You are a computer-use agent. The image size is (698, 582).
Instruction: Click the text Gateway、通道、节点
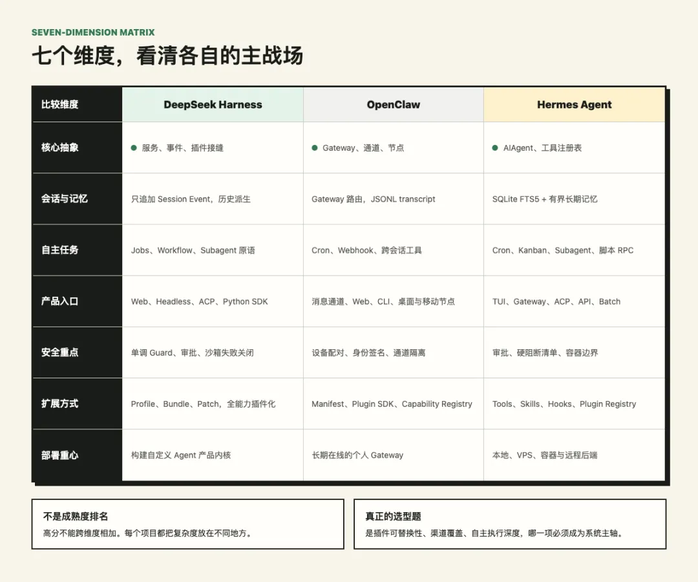coord(363,148)
